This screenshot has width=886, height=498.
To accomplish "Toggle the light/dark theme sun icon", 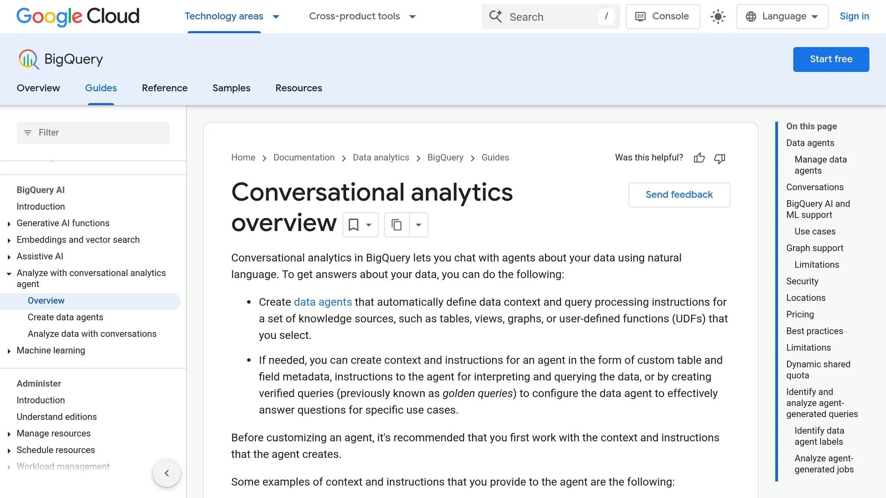I will click(718, 17).
